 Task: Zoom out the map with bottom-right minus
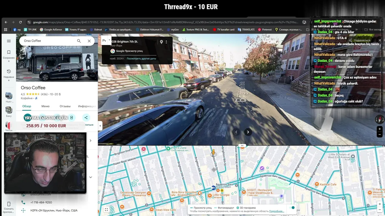click(x=380, y=210)
